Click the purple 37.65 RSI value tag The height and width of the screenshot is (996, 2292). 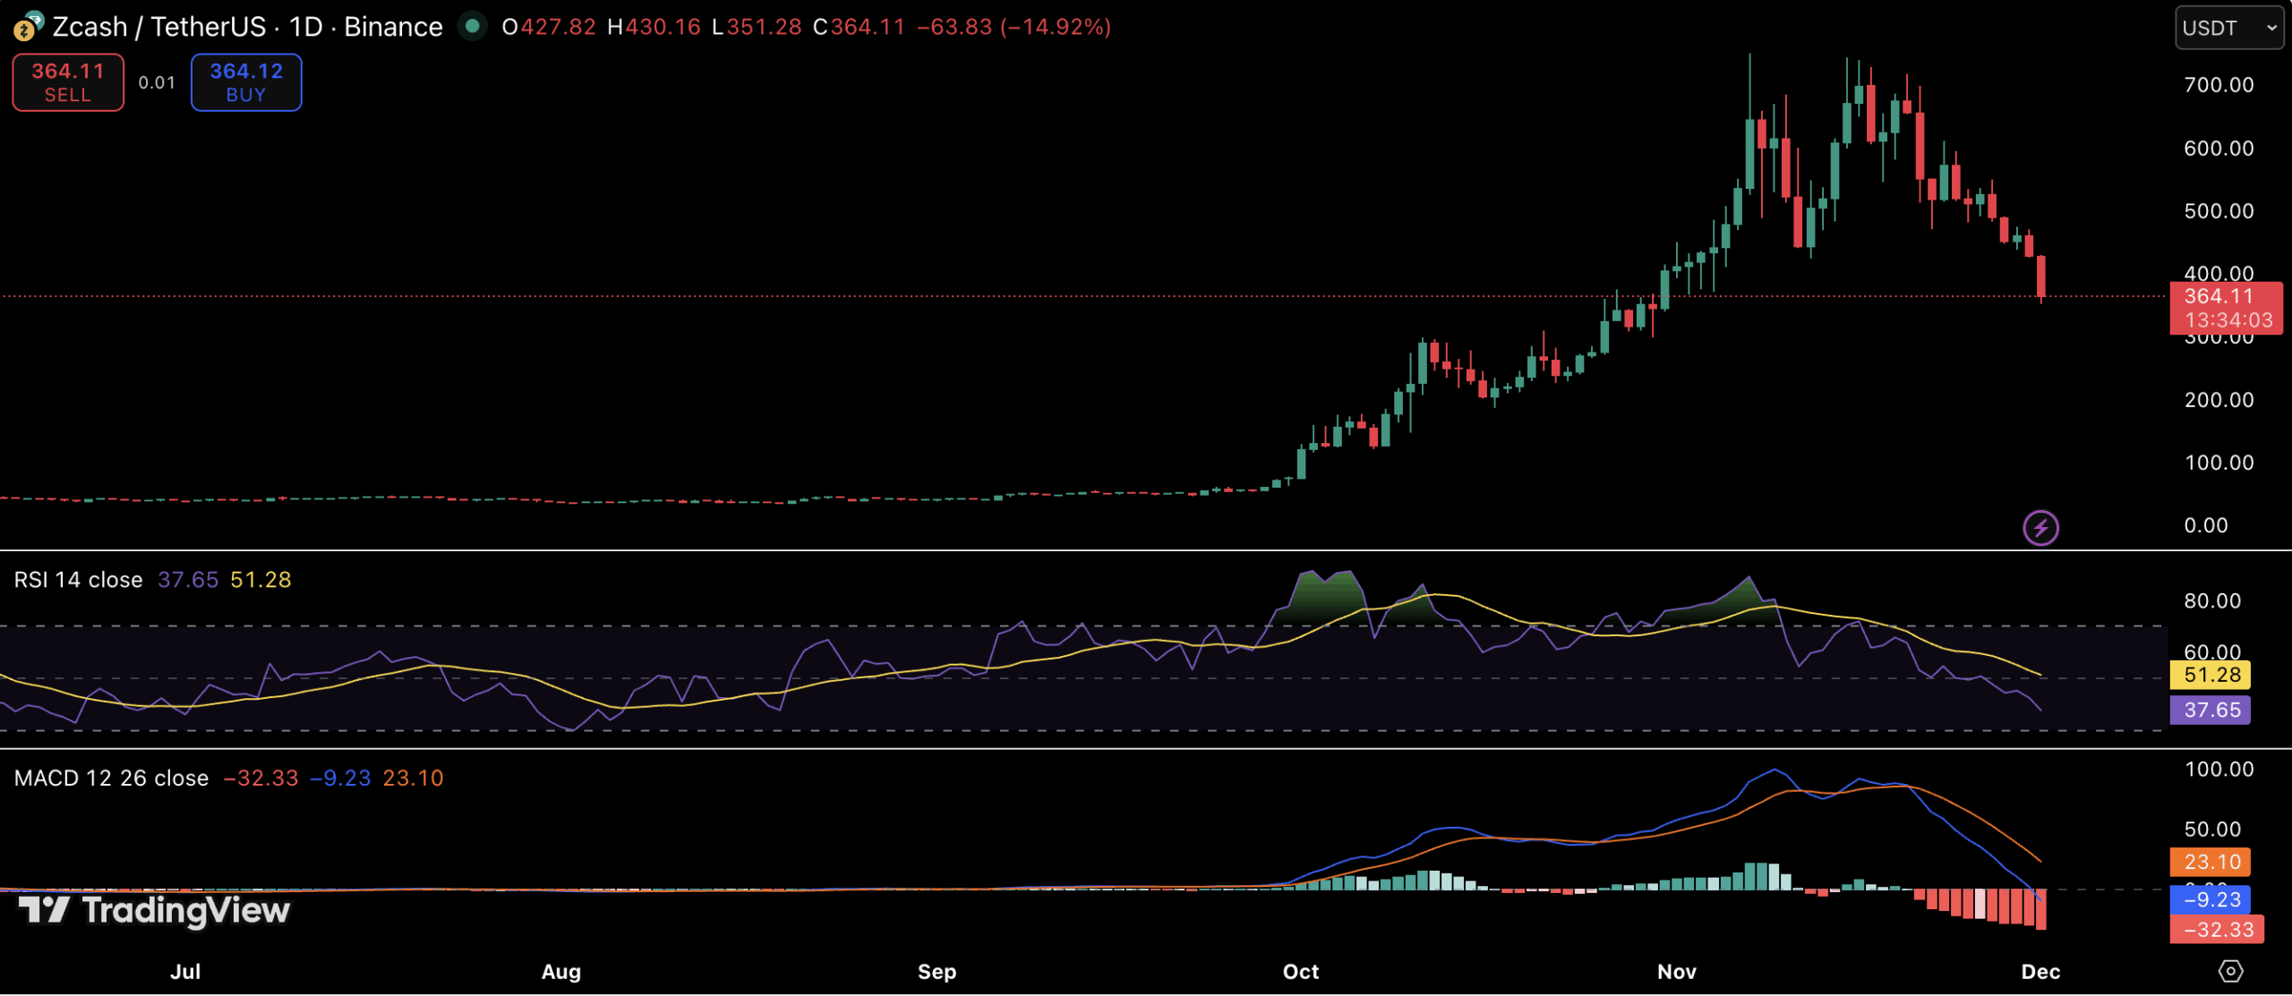pyautogui.click(x=2211, y=710)
